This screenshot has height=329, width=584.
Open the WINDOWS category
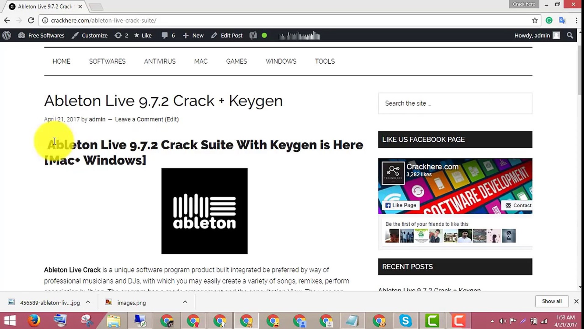point(281,61)
